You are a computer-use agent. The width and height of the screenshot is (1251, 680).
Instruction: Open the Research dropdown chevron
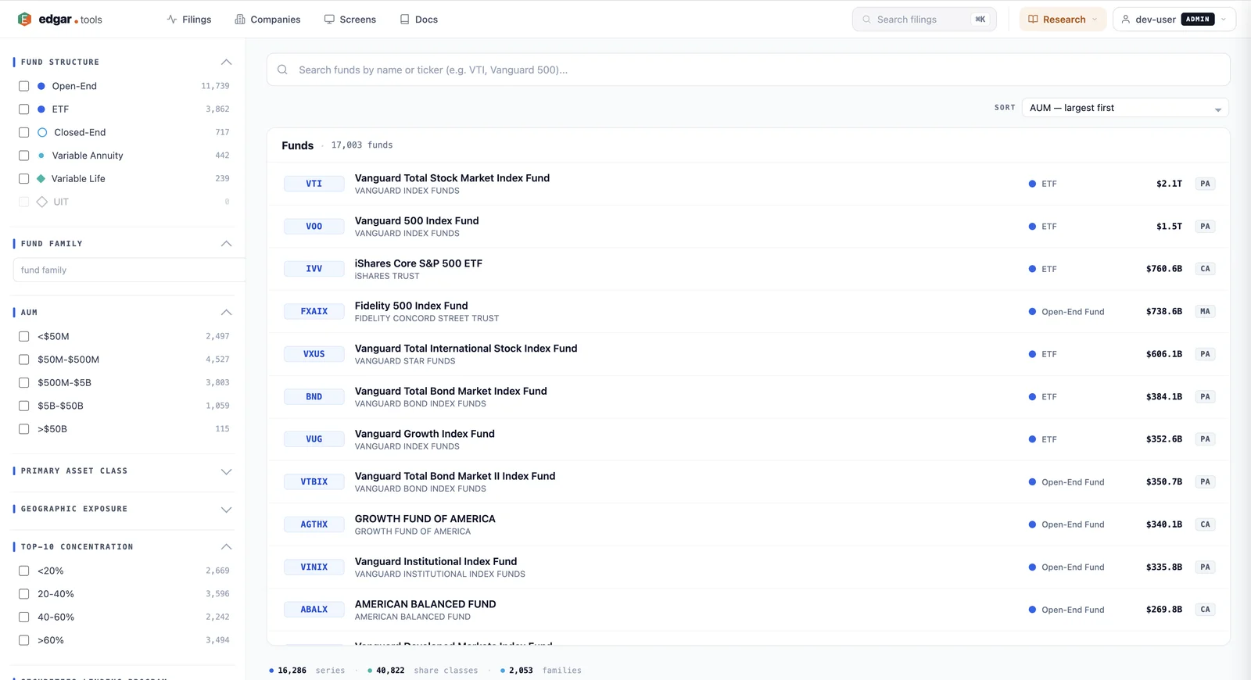point(1095,20)
